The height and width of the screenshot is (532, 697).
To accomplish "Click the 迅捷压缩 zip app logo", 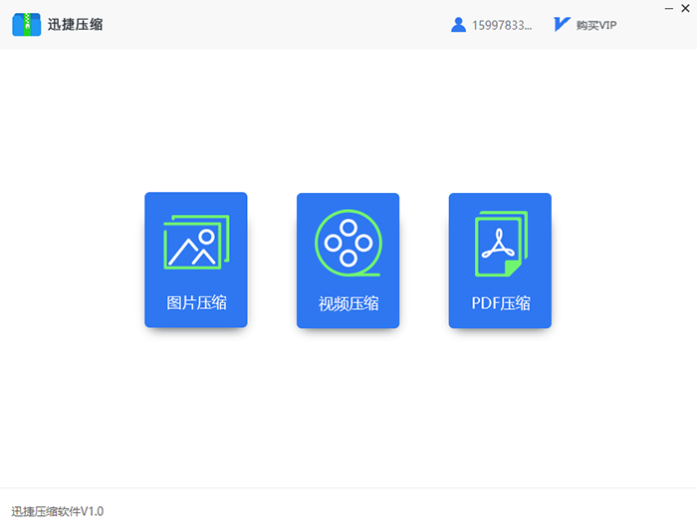I will (27, 25).
